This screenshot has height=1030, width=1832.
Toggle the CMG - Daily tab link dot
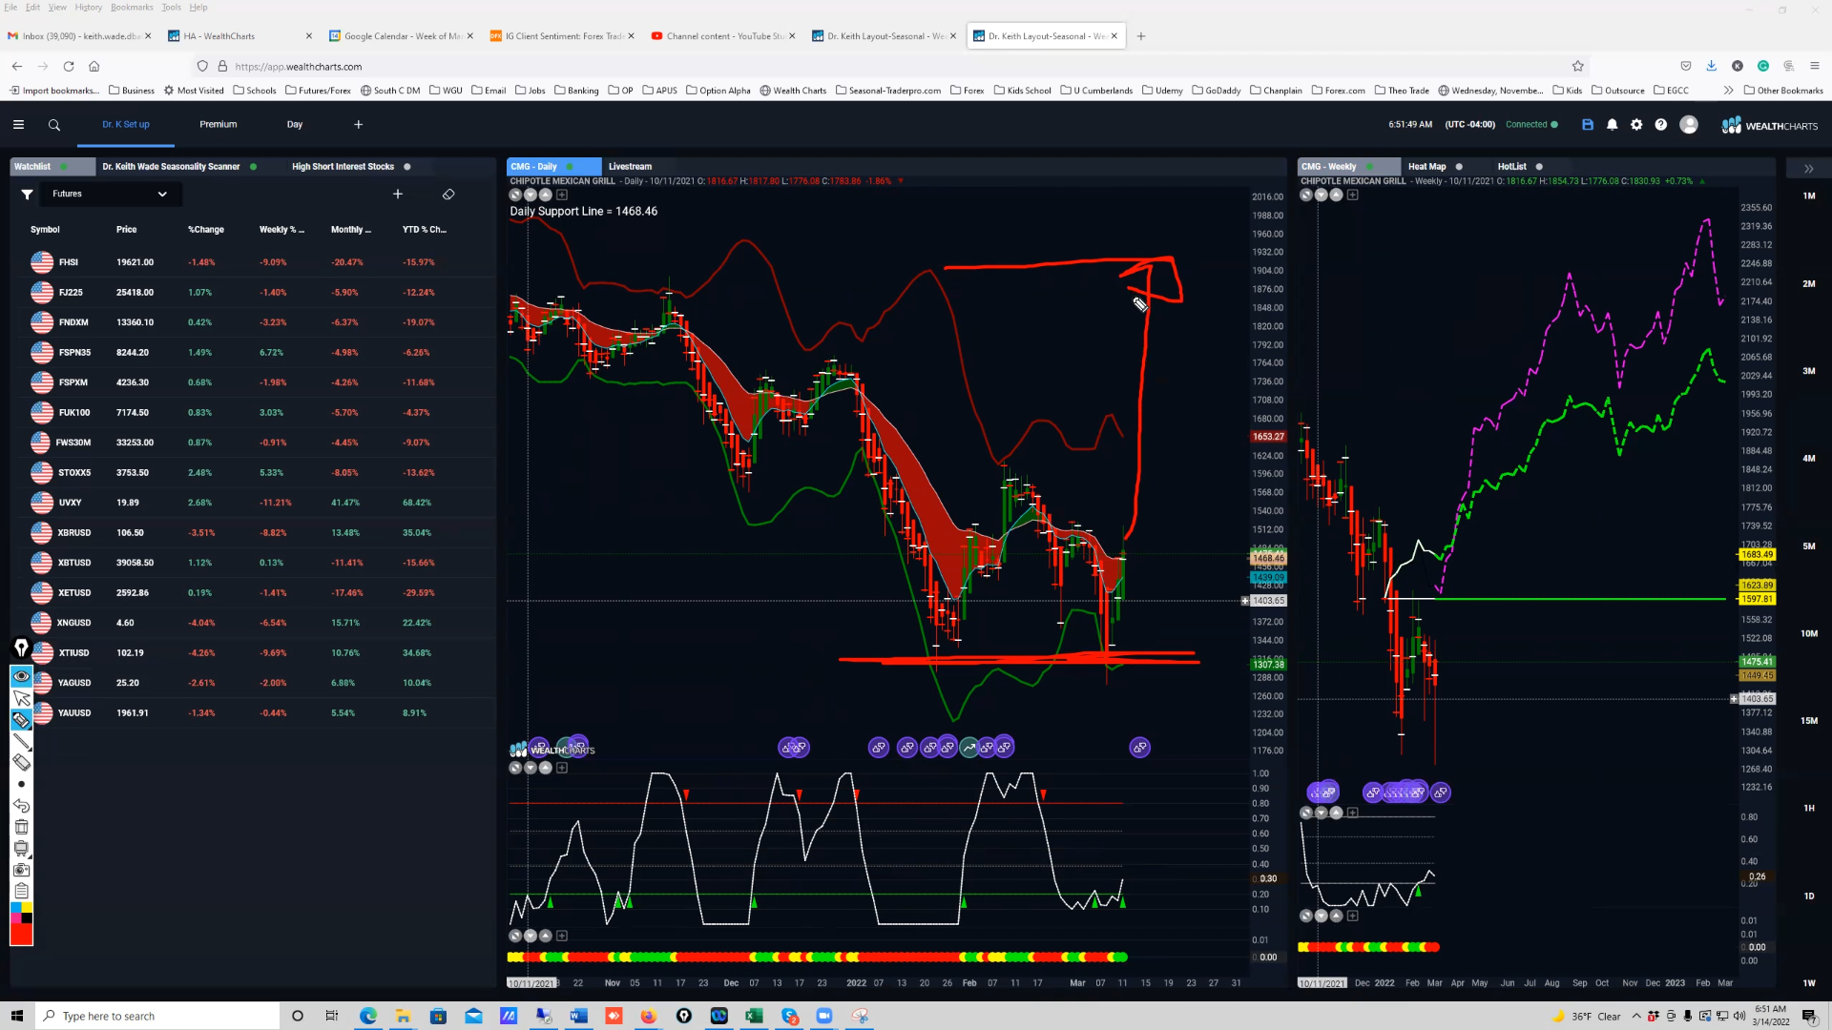tap(570, 167)
